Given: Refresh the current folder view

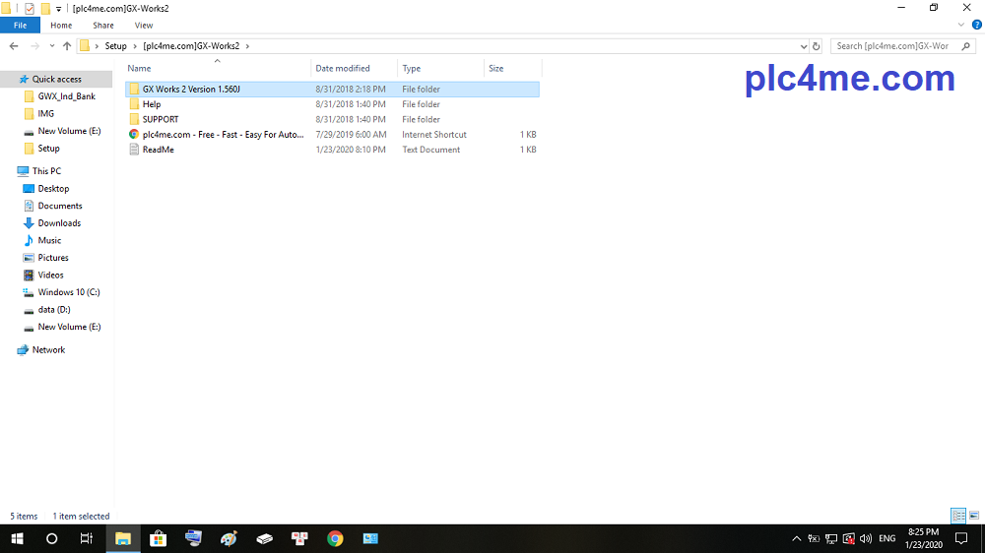Looking at the screenshot, I should (x=816, y=46).
